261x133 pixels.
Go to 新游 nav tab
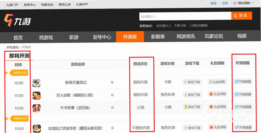74,37
